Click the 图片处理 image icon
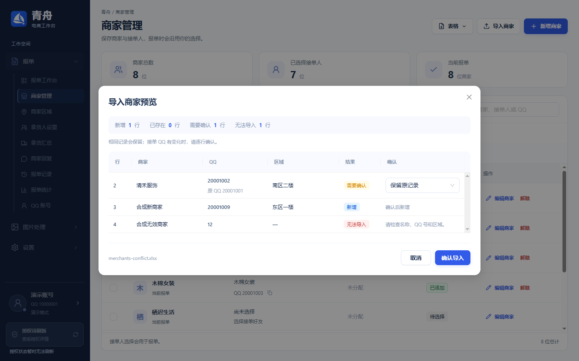 pyautogui.click(x=15, y=227)
